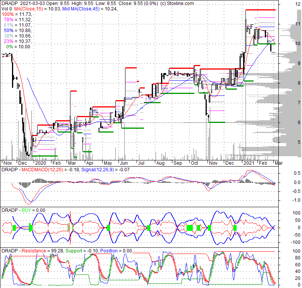
Task: Click the 2020 year axis label
Action: coord(41,163)
